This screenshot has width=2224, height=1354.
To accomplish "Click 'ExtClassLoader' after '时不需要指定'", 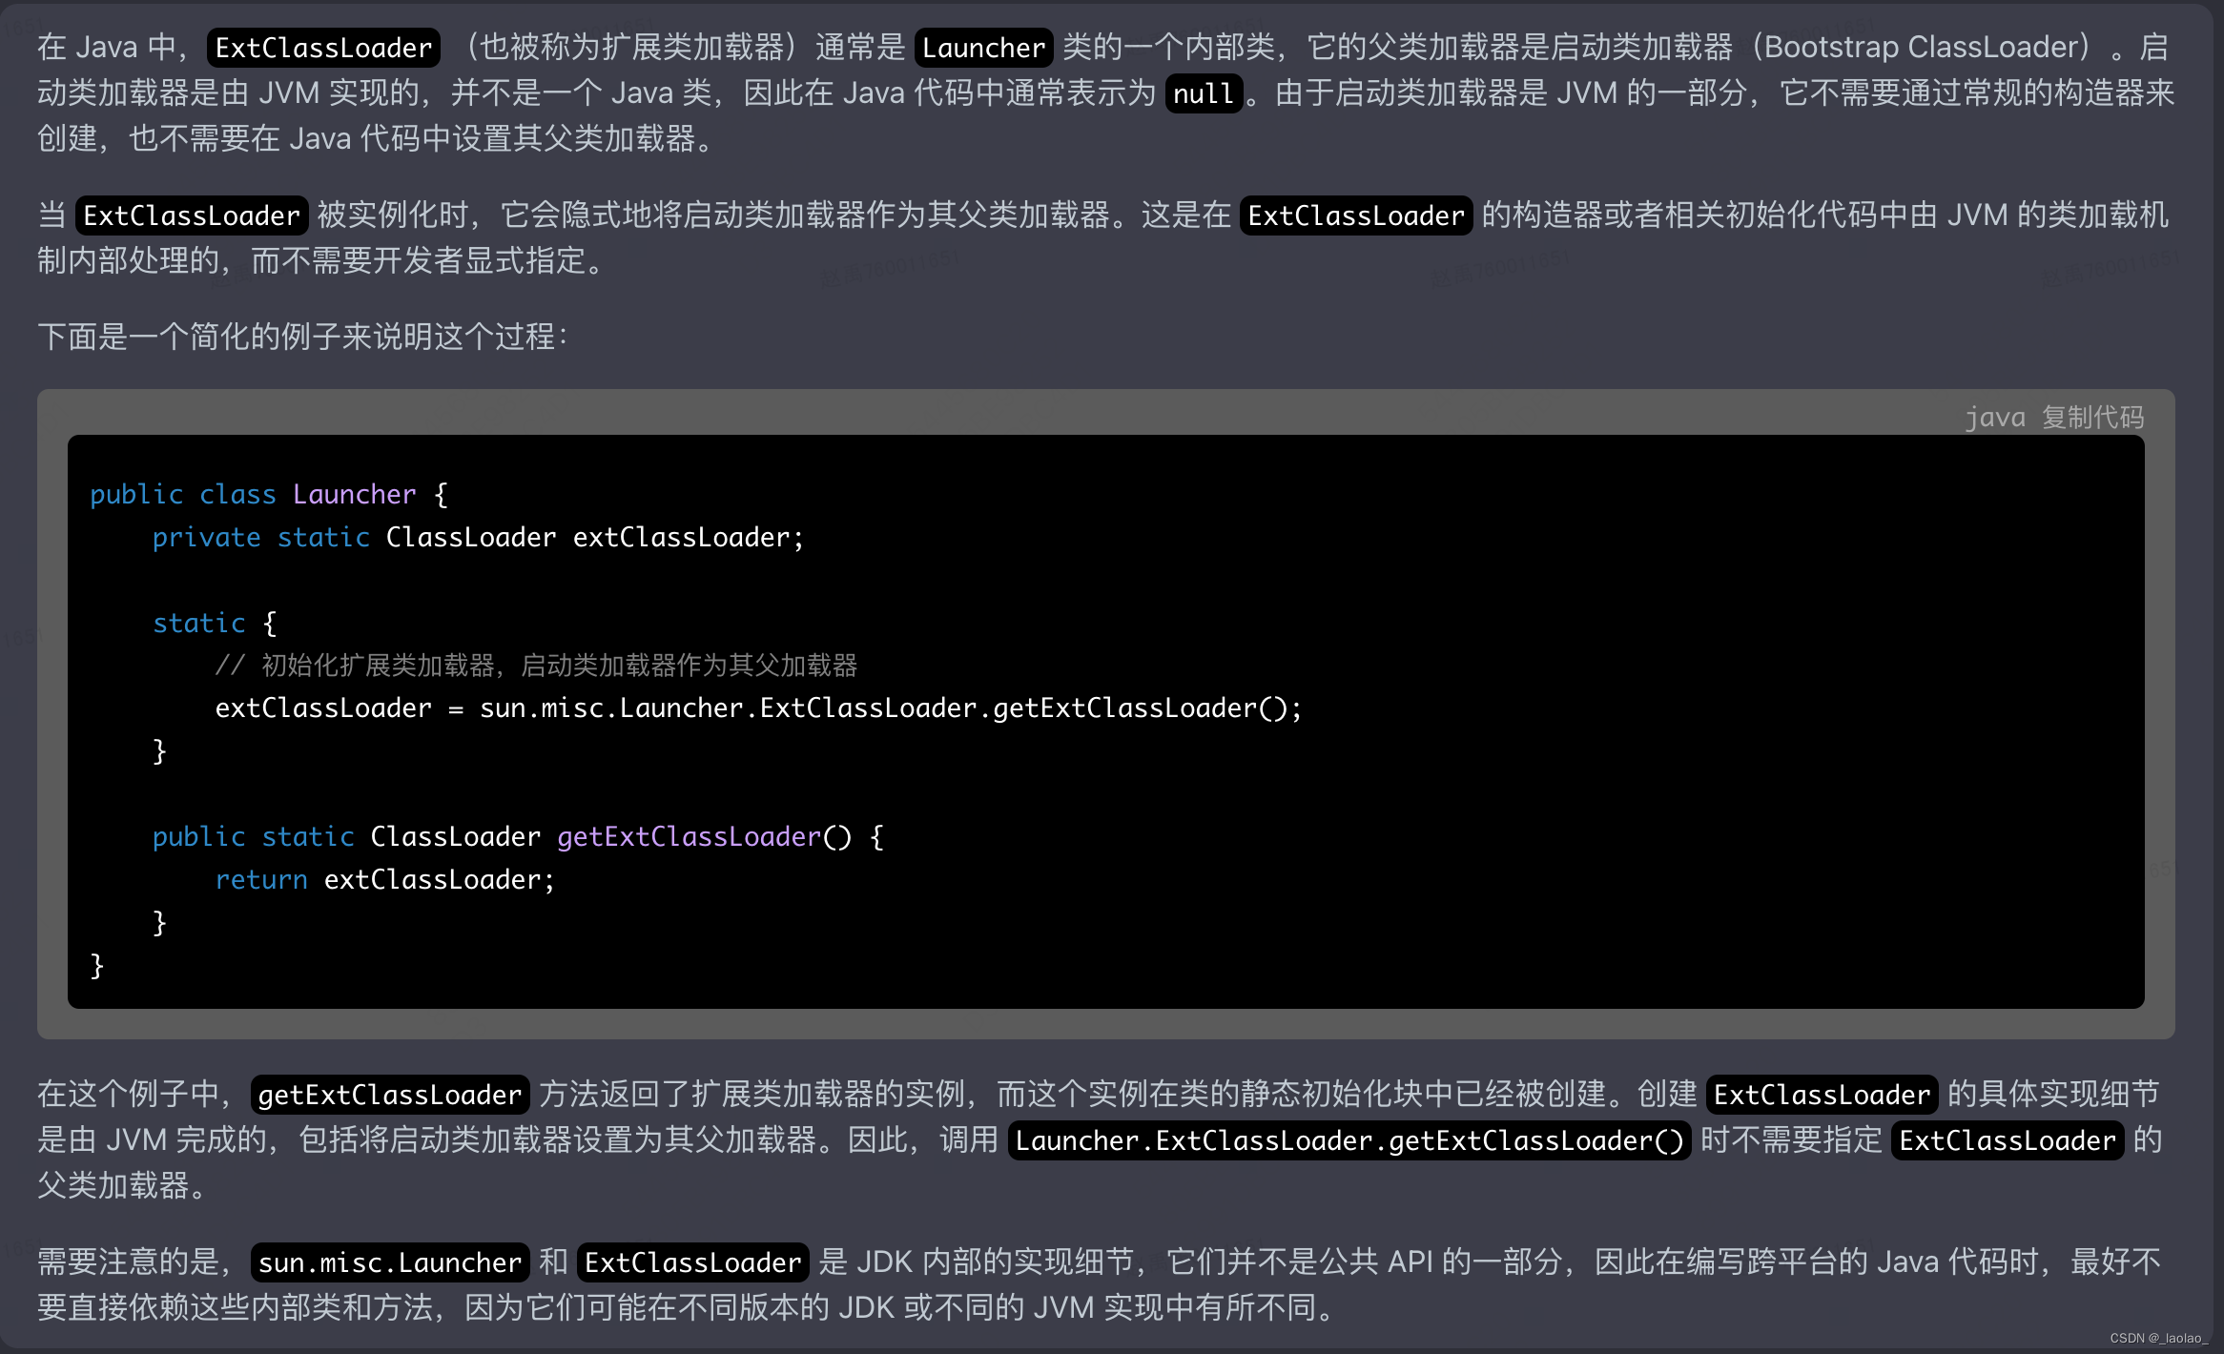I will [x=2008, y=1140].
